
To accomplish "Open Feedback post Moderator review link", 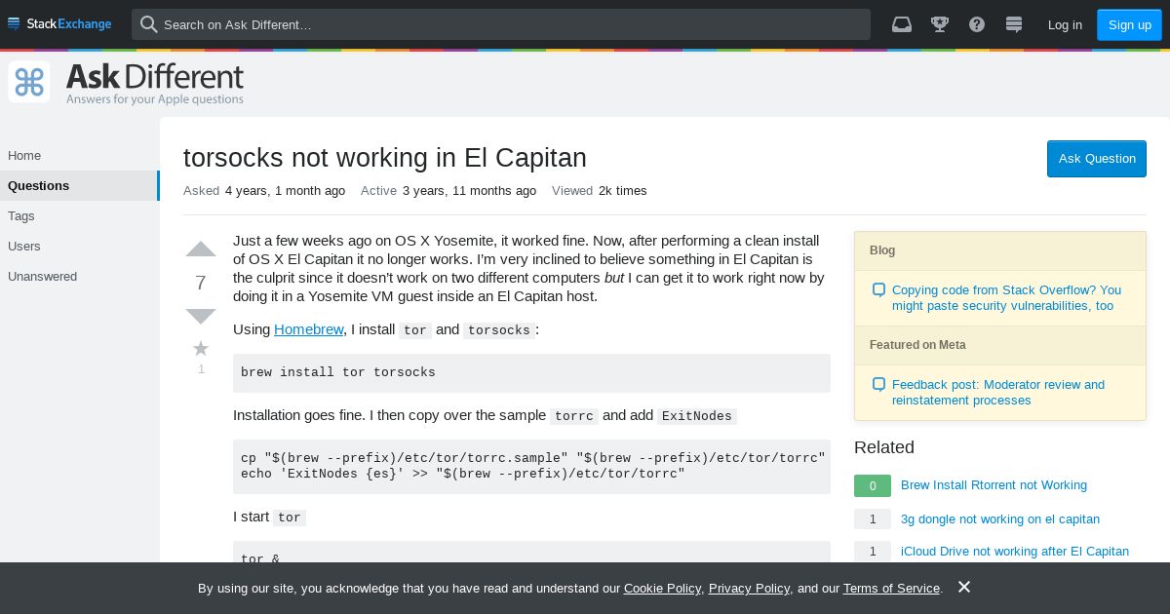I will click(998, 392).
